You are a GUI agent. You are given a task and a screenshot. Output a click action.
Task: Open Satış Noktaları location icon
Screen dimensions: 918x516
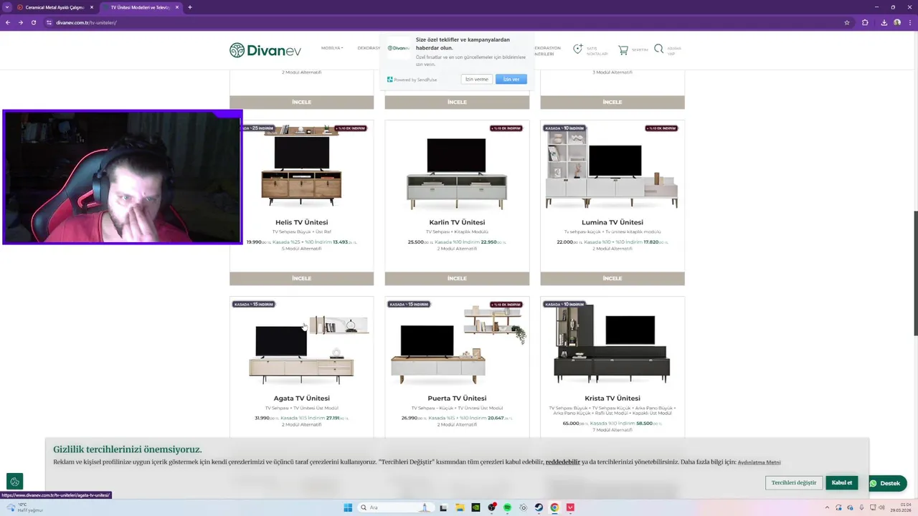tap(578, 49)
